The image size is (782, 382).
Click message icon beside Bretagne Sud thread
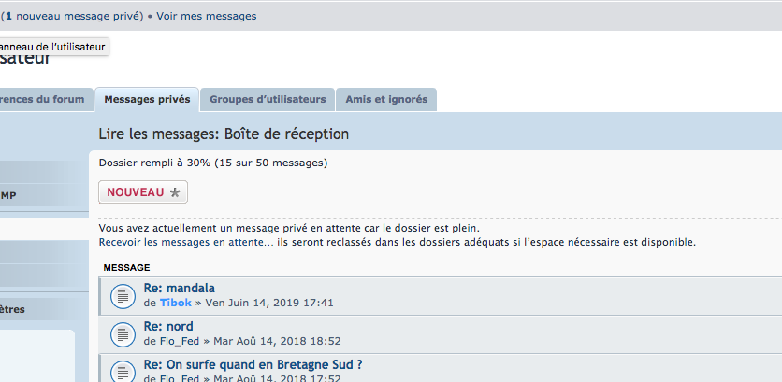(123, 372)
